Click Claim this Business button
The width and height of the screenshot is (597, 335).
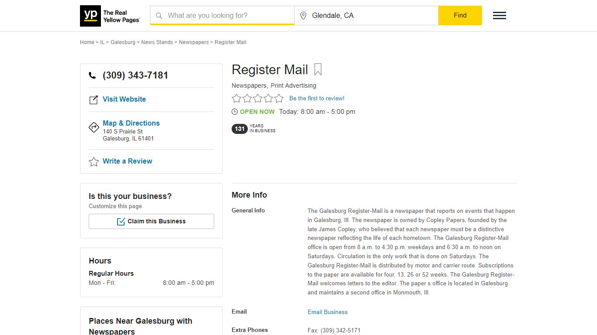[x=151, y=221]
